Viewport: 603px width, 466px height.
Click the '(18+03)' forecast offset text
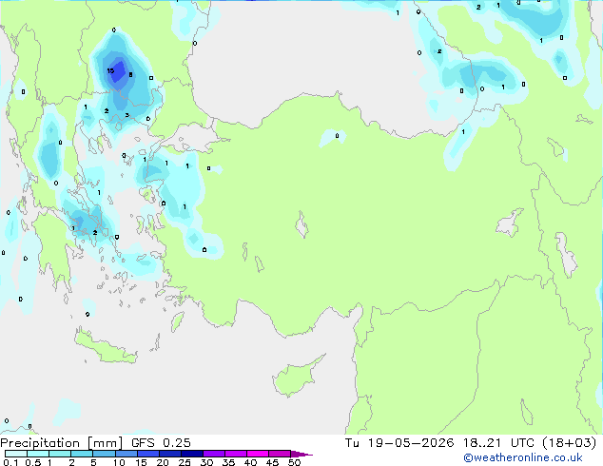(x=570, y=443)
